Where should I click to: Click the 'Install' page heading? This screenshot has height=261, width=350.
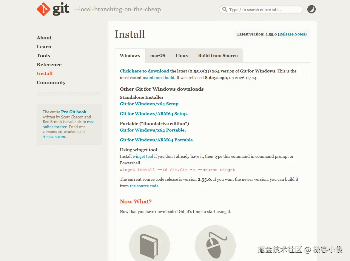click(130, 34)
